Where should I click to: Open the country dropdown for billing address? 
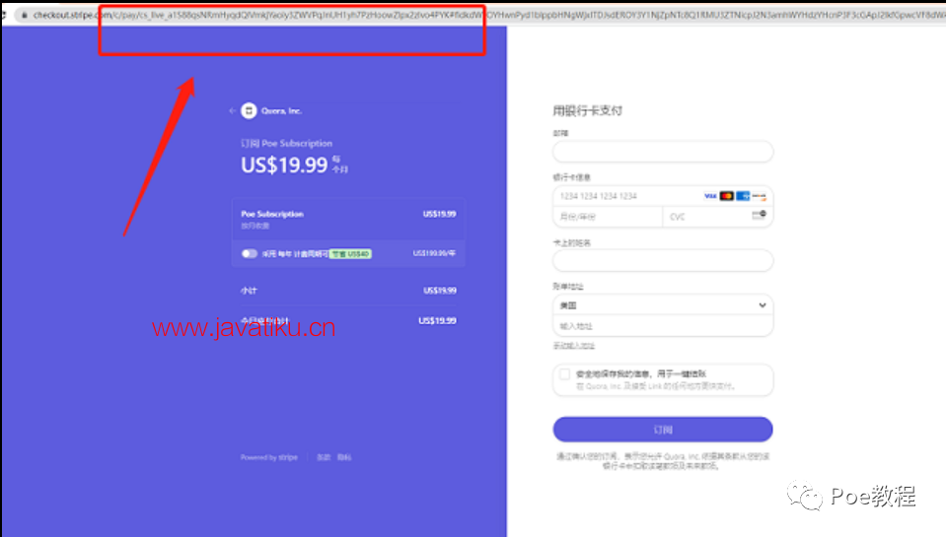663,305
